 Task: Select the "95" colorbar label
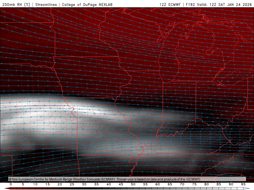click(243, 184)
